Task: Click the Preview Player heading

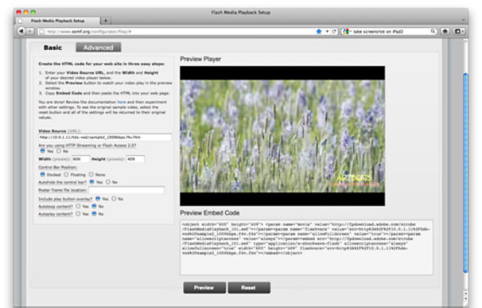Action: click(x=200, y=59)
